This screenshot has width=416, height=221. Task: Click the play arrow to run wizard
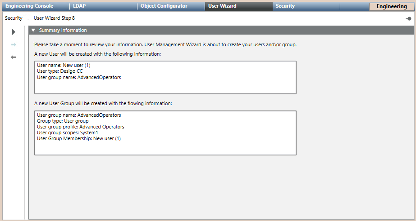tap(14, 32)
